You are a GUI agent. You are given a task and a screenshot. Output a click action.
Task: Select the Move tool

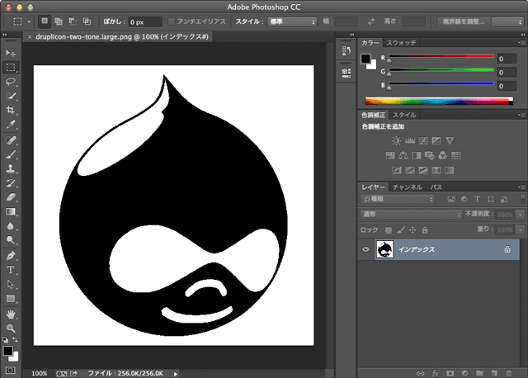click(11, 53)
